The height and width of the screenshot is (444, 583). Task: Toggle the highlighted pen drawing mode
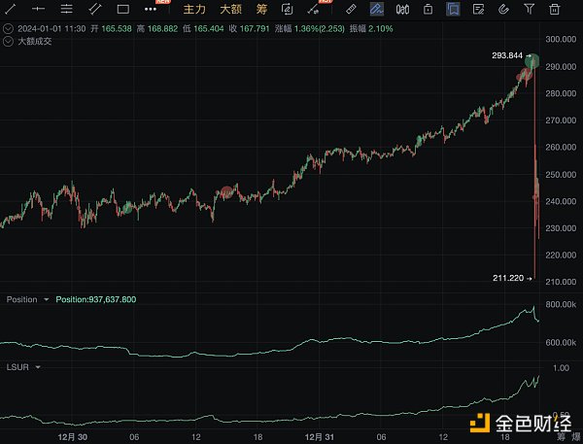pos(376,9)
